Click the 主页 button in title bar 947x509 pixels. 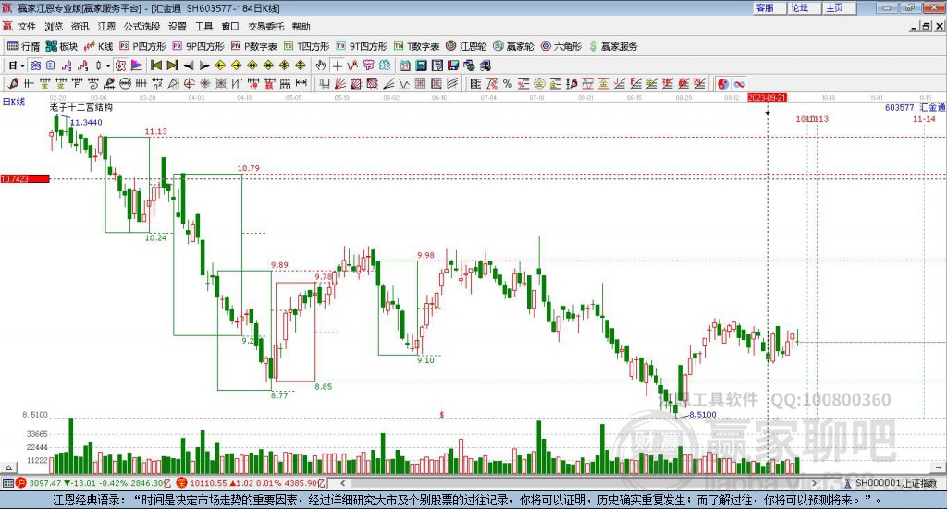tap(839, 7)
